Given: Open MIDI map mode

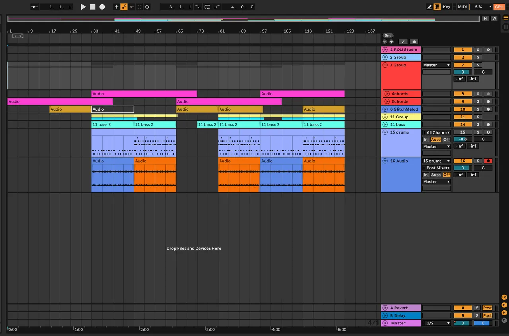Looking at the screenshot, I should (x=462, y=7).
